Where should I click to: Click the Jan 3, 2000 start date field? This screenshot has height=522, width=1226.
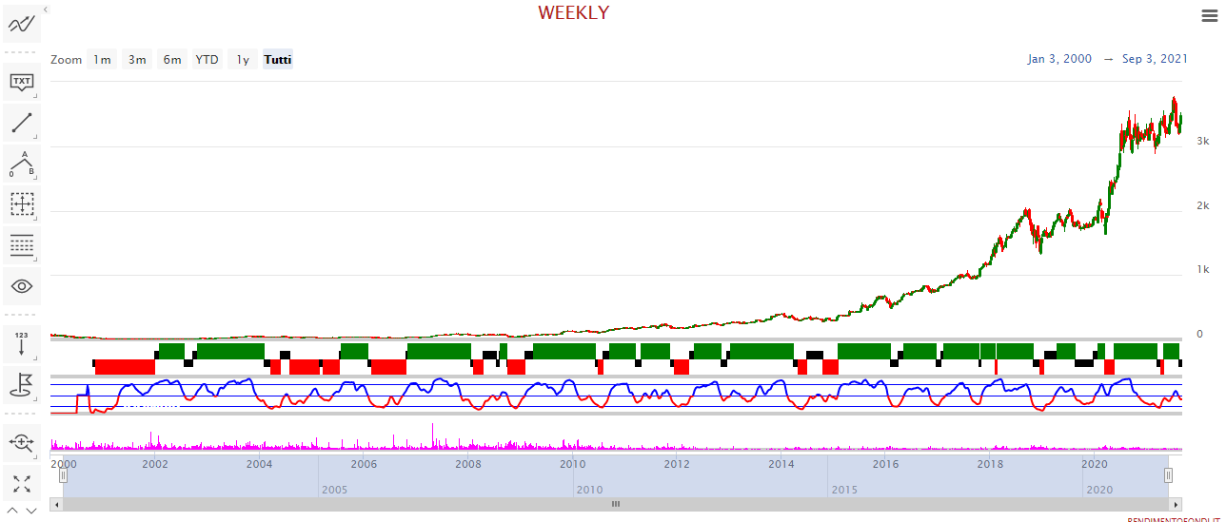[1059, 59]
